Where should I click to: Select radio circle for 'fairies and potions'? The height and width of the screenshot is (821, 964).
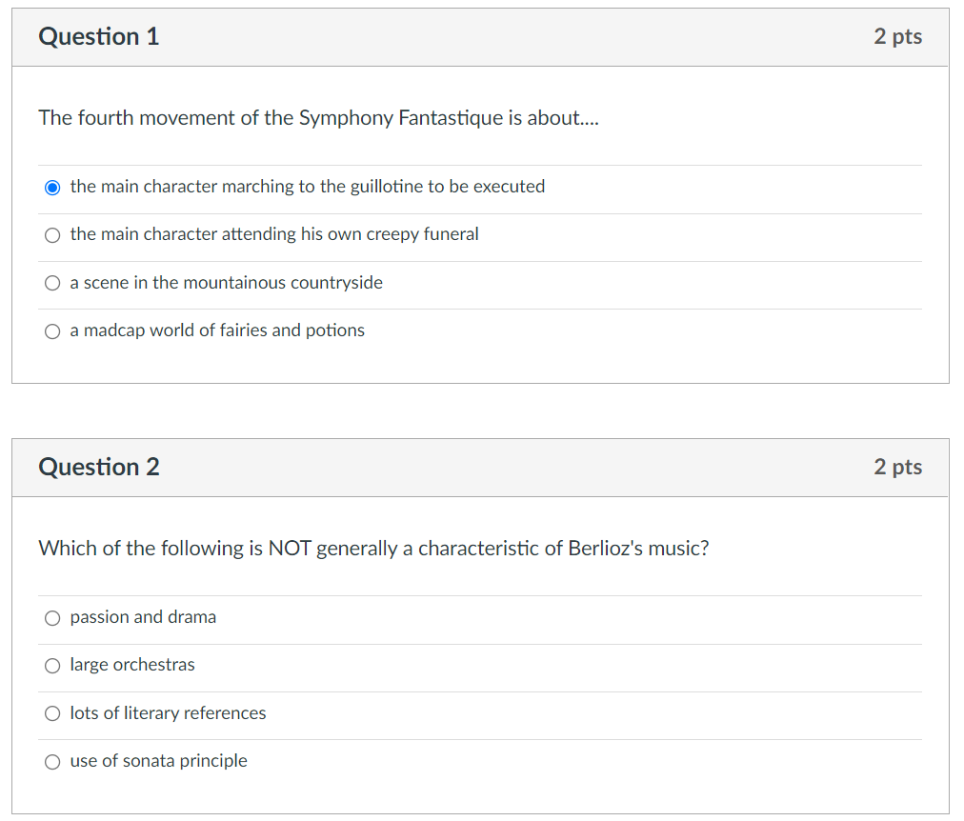pos(52,331)
